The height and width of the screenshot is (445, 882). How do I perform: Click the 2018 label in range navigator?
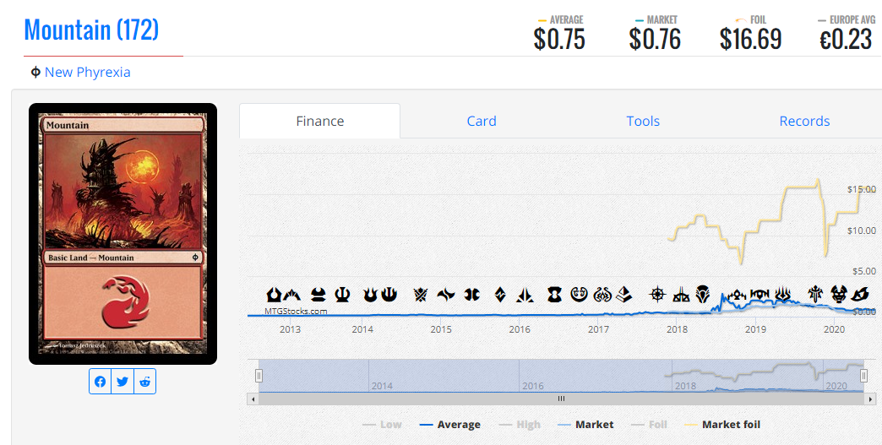point(685,386)
